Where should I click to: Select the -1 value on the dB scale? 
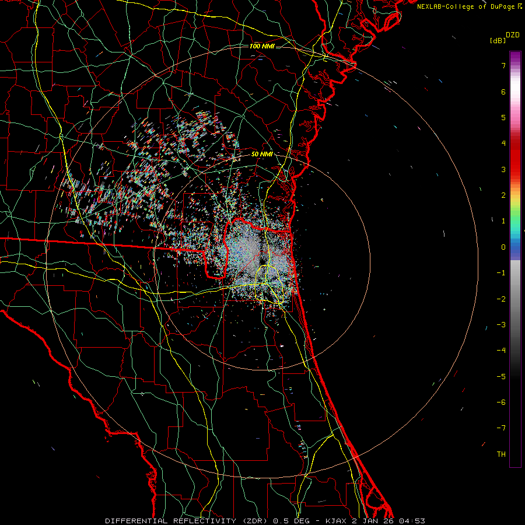coord(501,273)
